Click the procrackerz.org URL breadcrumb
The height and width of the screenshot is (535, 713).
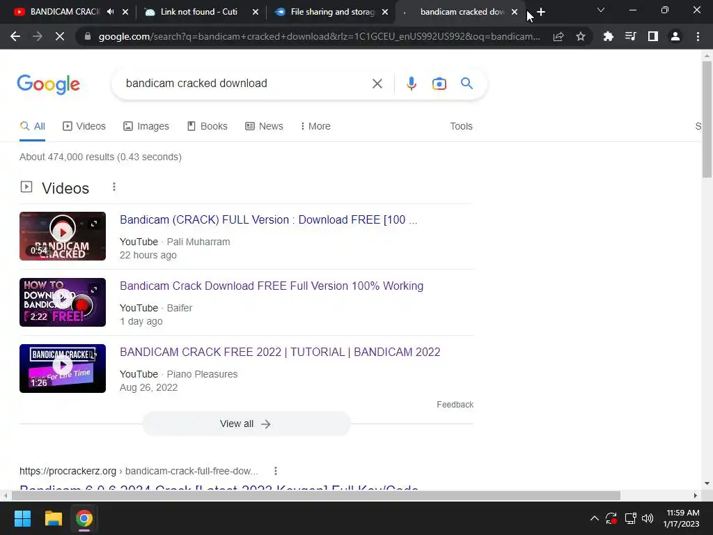click(139, 471)
